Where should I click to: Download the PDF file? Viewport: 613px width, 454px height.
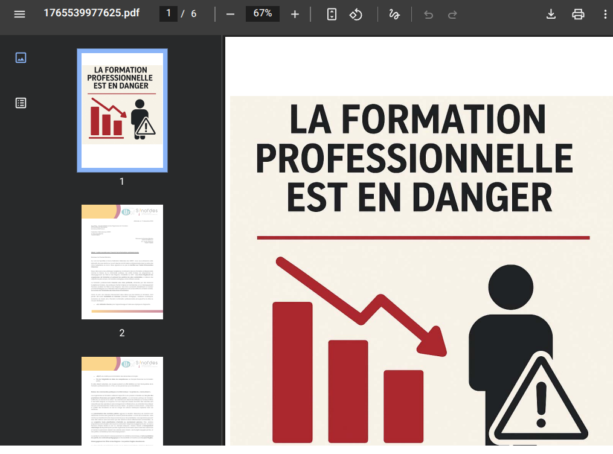(551, 14)
